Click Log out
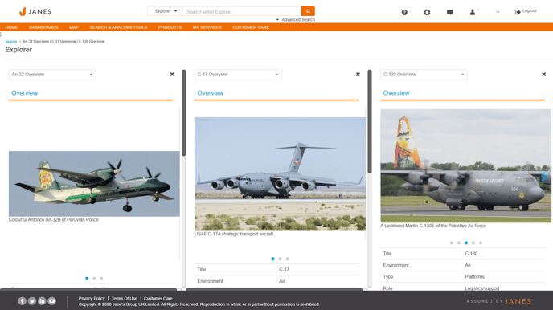This screenshot has width=553, height=310. (526, 11)
